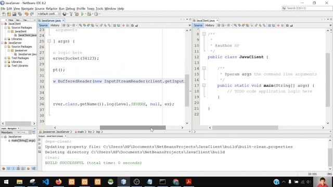Click the Redo toolbar icon
This screenshot has width=333, height=187.
tap(32, 14)
